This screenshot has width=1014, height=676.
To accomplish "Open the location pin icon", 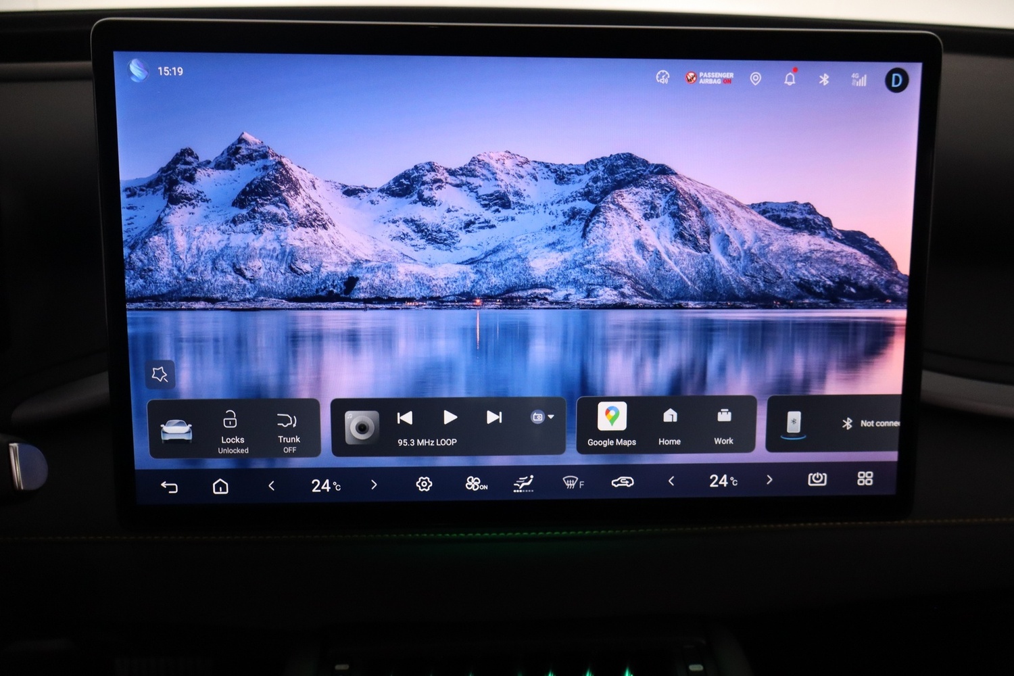I will 756,79.
